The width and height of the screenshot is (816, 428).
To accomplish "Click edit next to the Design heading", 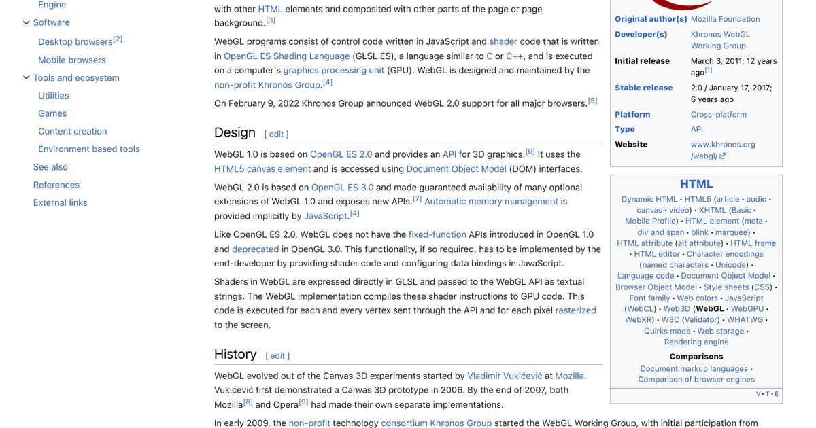I will [276, 134].
